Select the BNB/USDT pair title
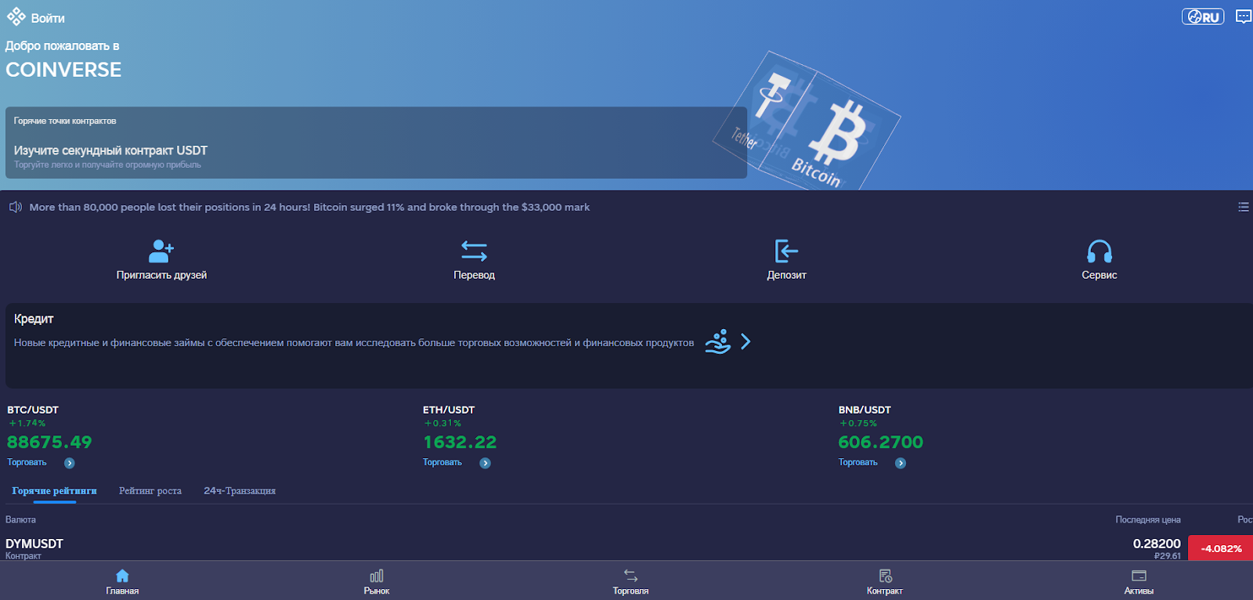This screenshot has width=1253, height=600. [x=865, y=410]
